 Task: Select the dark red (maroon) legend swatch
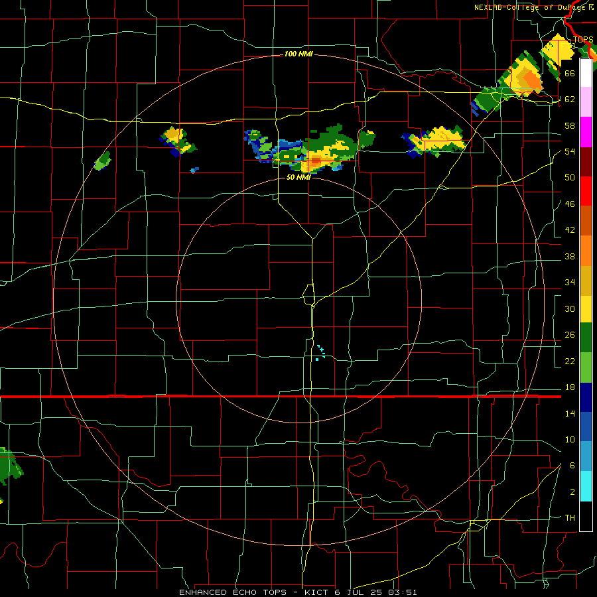pyautogui.click(x=586, y=162)
